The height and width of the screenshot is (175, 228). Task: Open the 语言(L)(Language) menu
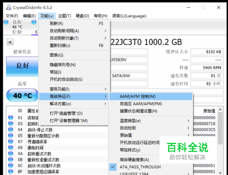[129, 16]
